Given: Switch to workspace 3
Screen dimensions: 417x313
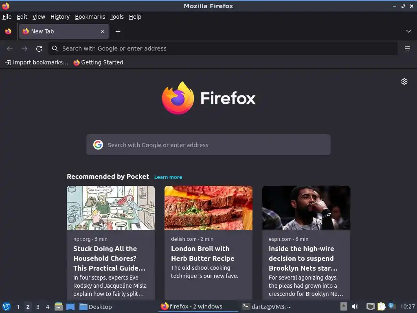Looking at the screenshot, I should coord(38,307).
